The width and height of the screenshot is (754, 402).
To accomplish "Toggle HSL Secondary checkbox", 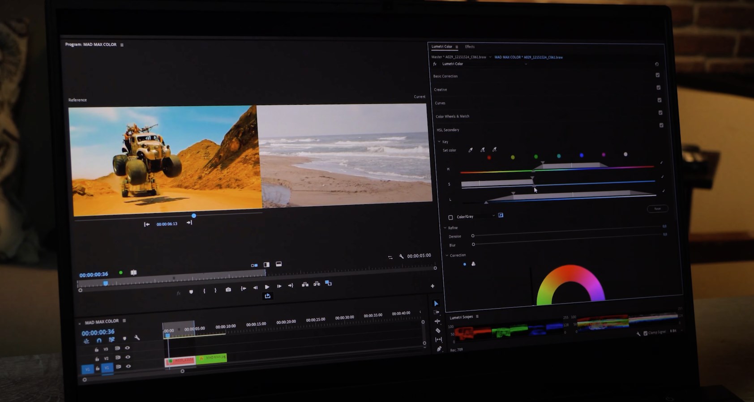I will [661, 125].
